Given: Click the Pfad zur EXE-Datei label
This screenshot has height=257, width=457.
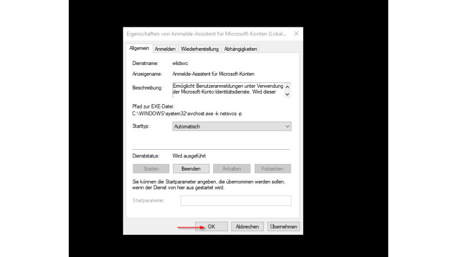Looking at the screenshot, I should (x=153, y=107).
